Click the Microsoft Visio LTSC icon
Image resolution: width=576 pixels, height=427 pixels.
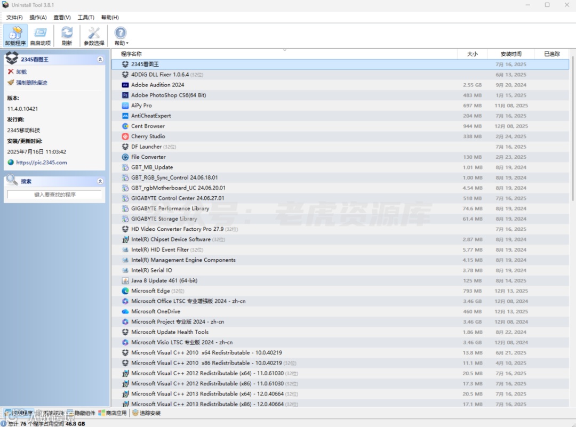(x=125, y=342)
